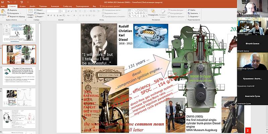Open the Анимация ribbon tab
This screenshot has height=134, width=268.
pyautogui.click(x=55, y=6)
